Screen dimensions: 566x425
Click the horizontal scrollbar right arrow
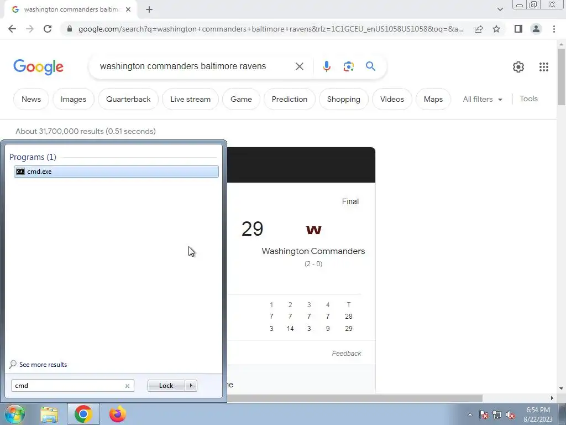pos(552,398)
